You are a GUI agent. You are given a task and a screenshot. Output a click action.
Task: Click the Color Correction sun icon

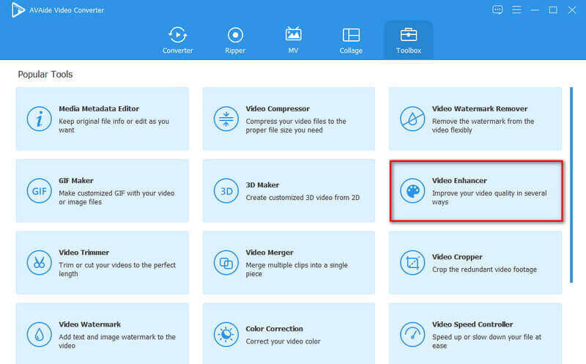point(226,335)
